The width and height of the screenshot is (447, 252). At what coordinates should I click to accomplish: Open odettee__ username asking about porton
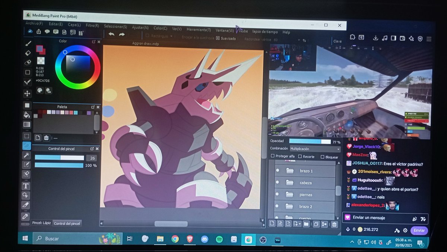point(366,189)
